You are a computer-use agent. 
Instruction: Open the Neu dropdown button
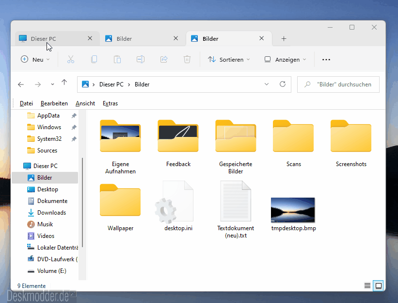coord(35,59)
